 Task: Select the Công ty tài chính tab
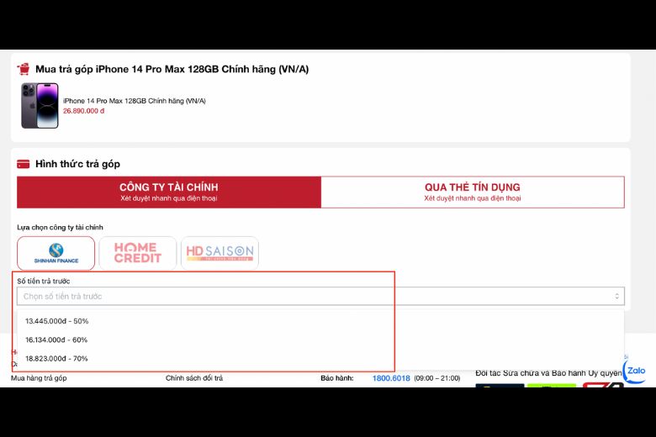tap(169, 192)
